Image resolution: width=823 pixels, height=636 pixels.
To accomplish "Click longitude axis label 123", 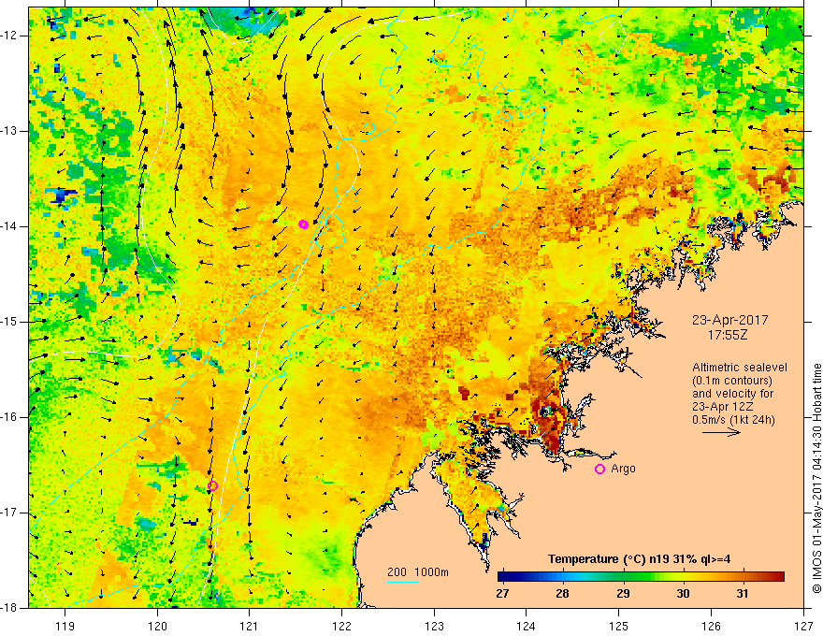I will click(434, 626).
